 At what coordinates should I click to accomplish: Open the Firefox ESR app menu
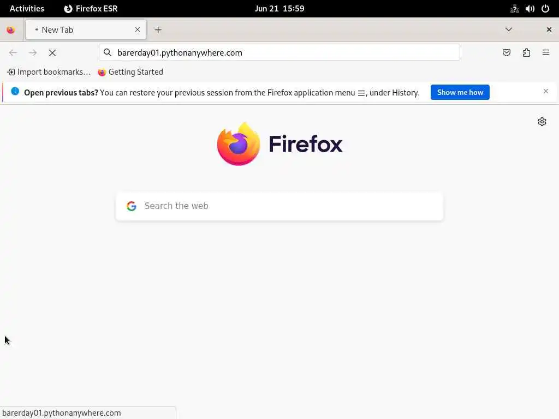click(91, 9)
